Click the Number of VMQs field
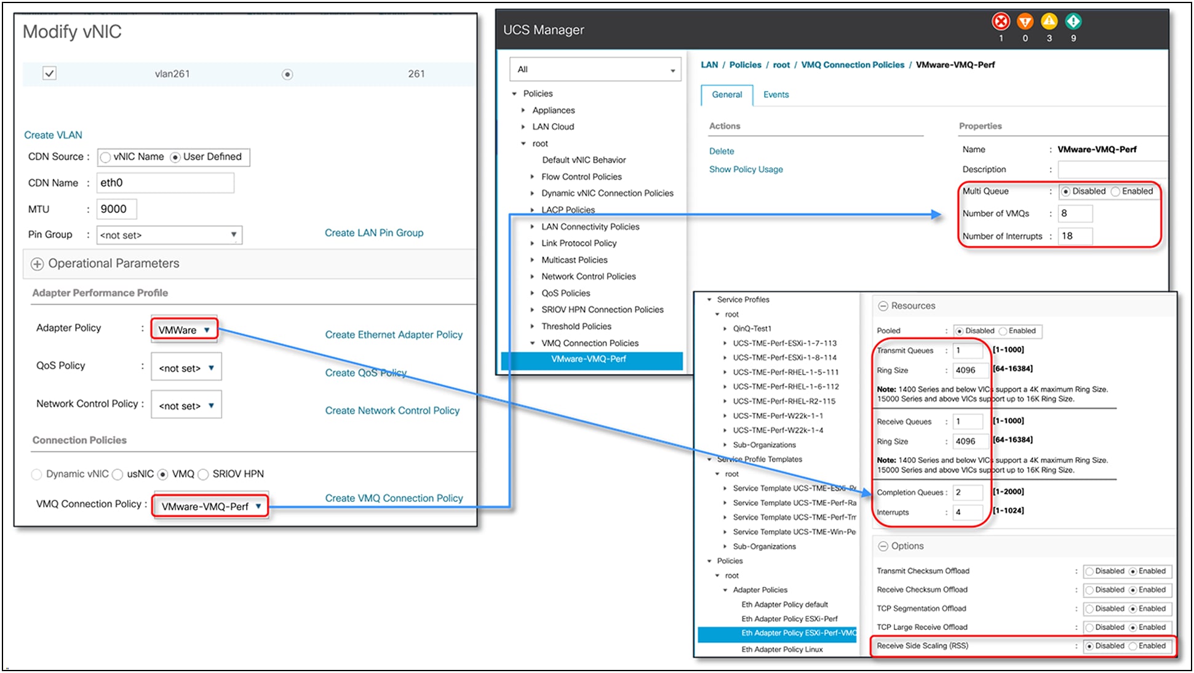The image size is (1194, 673). [1075, 213]
